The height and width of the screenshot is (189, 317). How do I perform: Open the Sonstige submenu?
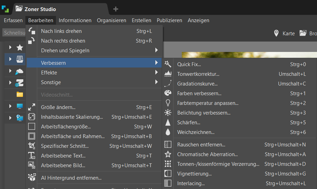[95, 82]
